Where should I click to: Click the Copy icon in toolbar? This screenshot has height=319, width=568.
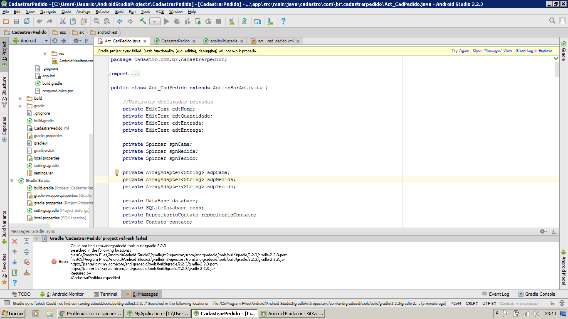pos(73,21)
